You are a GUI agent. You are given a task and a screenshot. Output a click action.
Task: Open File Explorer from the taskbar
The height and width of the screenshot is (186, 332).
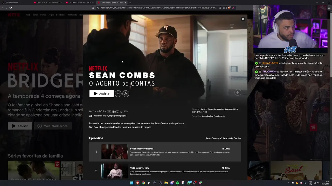[166, 183]
